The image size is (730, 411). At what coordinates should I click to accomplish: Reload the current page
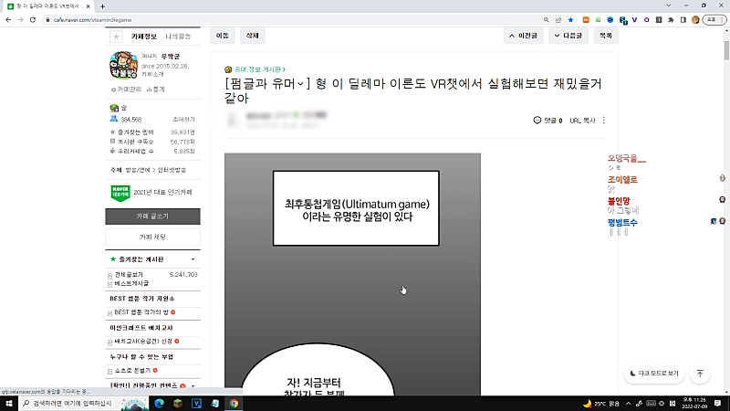tap(33, 20)
